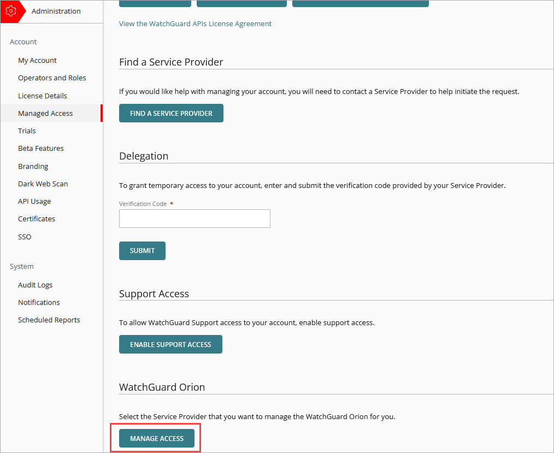This screenshot has width=554, height=453.
Task: Open Branding settings
Action: pyautogui.click(x=33, y=166)
